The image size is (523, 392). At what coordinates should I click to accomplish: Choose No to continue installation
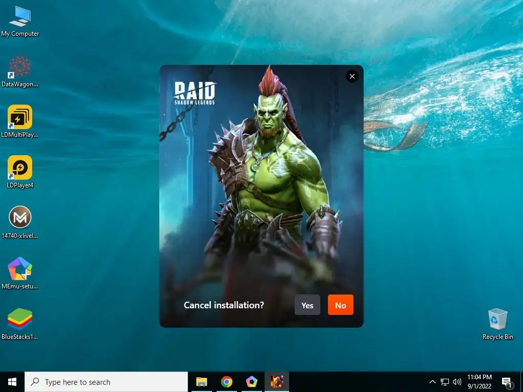341,305
